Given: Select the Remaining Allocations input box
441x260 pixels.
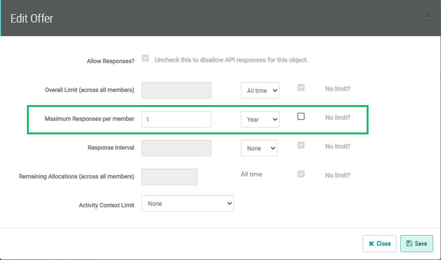Looking at the screenshot, I should 169,177.
